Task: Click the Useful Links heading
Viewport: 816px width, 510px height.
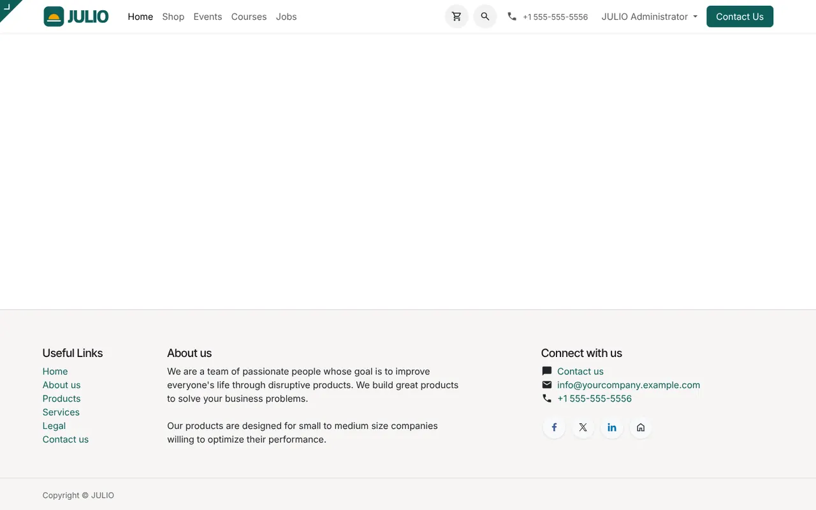Action: (x=73, y=353)
